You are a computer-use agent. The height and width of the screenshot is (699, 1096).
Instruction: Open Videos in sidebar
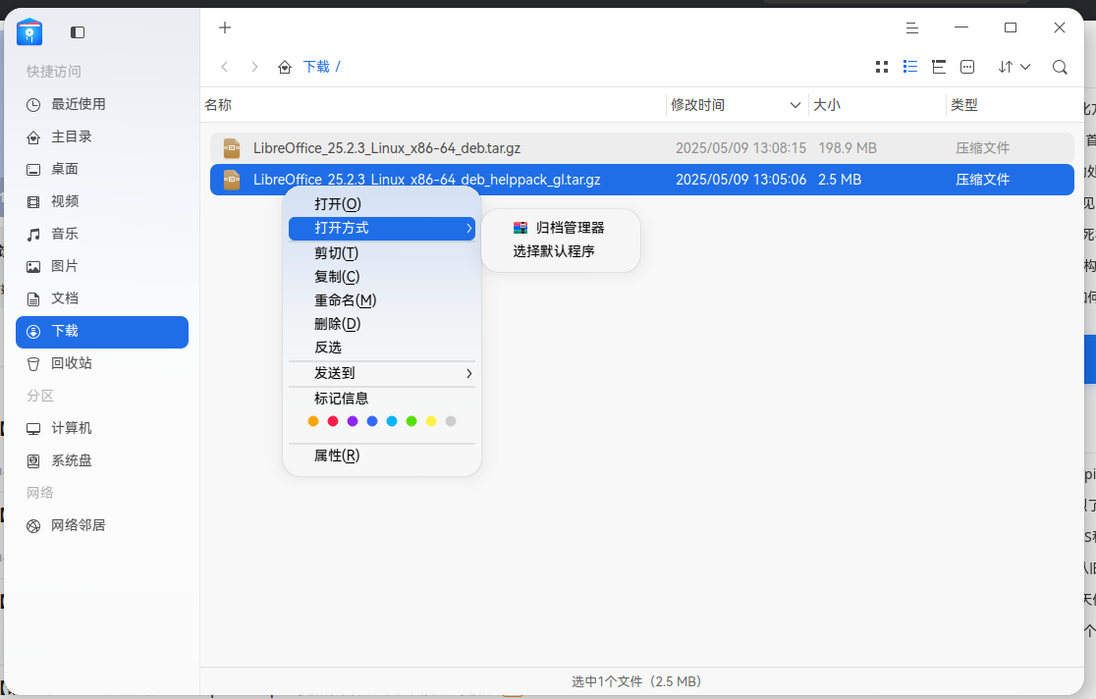[102, 201]
